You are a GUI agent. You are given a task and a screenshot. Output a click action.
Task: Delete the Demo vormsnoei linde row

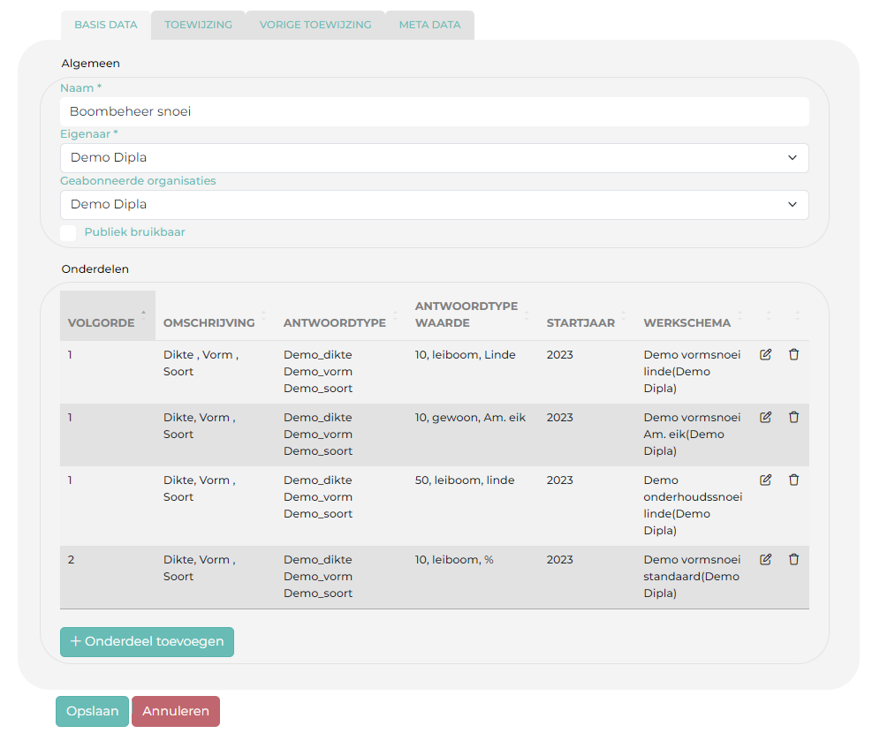793,355
